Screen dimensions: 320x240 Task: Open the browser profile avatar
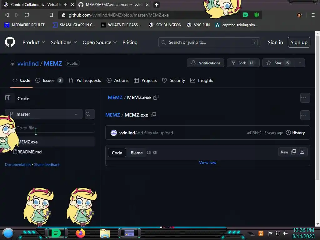pos(299,15)
